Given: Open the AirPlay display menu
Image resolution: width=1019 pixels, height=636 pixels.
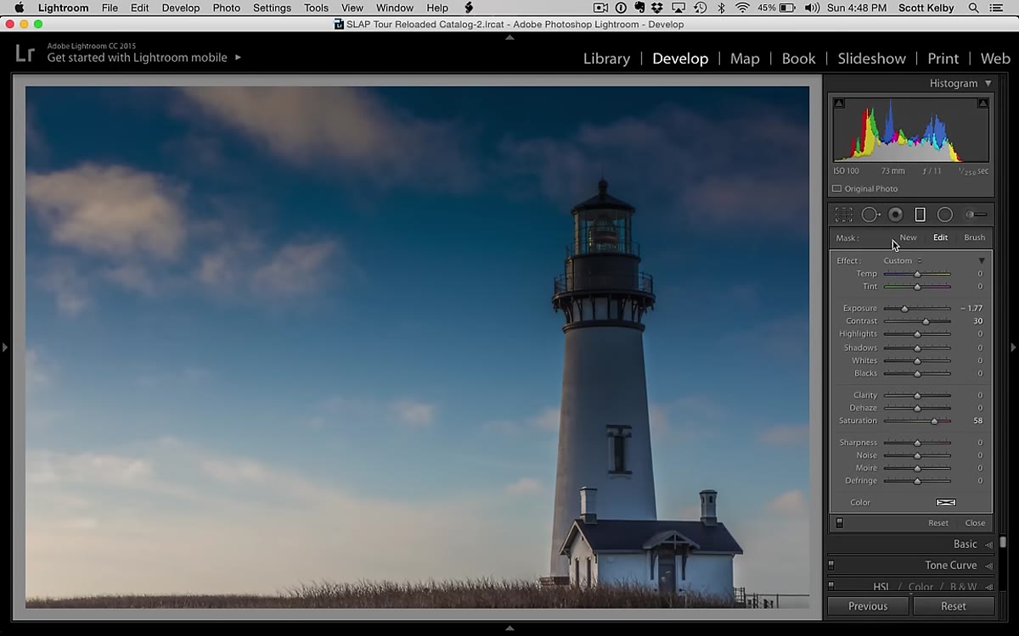Looking at the screenshot, I should pyautogui.click(x=678, y=8).
